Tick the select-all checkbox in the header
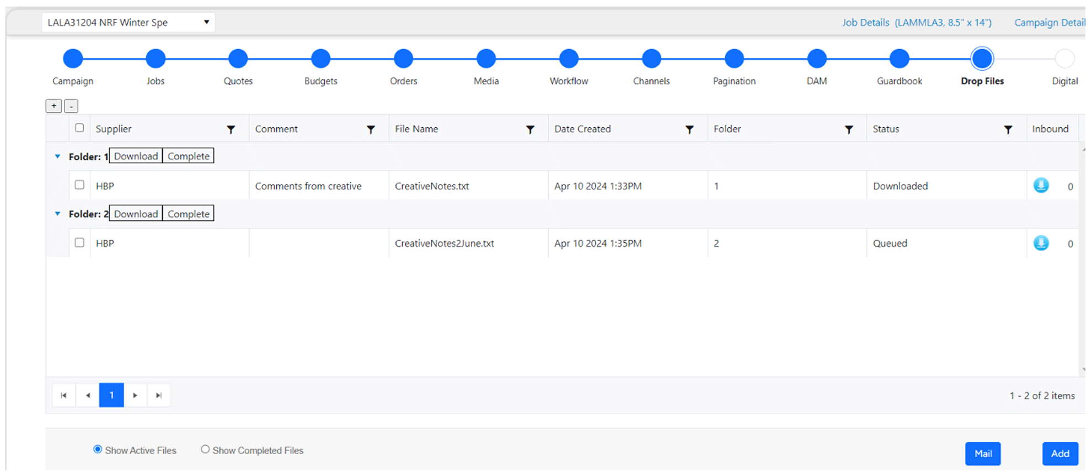This screenshot has height=476, width=1092. coord(79,128)
